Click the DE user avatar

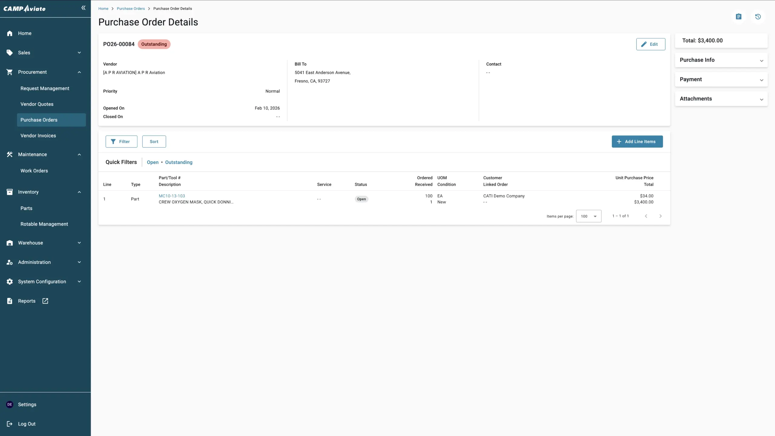10,405
